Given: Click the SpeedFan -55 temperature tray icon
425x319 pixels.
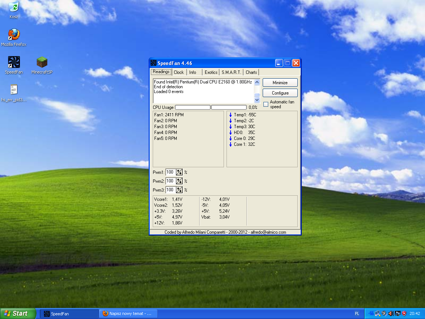Looking at the screenshot, I should click(371, 313).
